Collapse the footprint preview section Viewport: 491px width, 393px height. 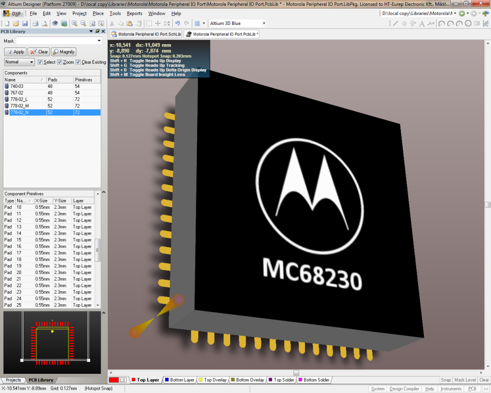[x=104, y=313]
